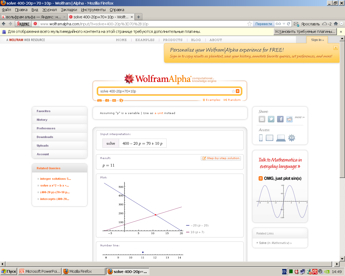Open a new browser tab
Viewport: 345px width, 276px height.
(x=138, y=17)
